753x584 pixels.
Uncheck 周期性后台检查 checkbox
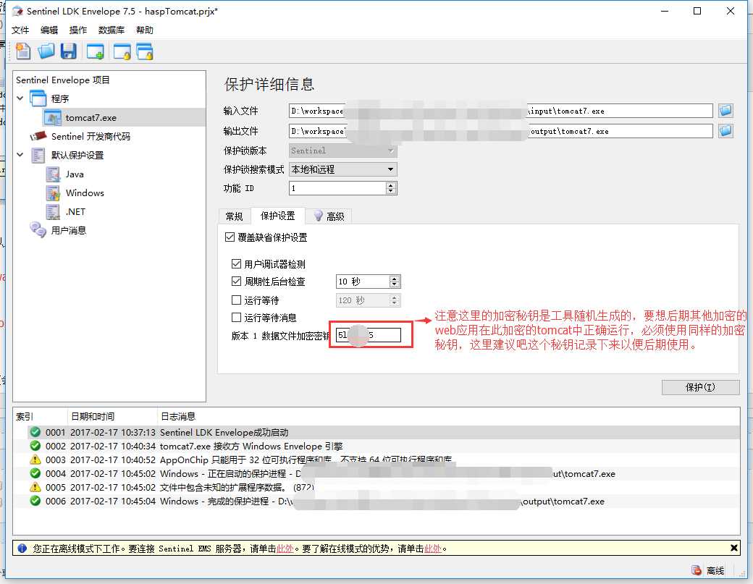click(x=236, y=282)
